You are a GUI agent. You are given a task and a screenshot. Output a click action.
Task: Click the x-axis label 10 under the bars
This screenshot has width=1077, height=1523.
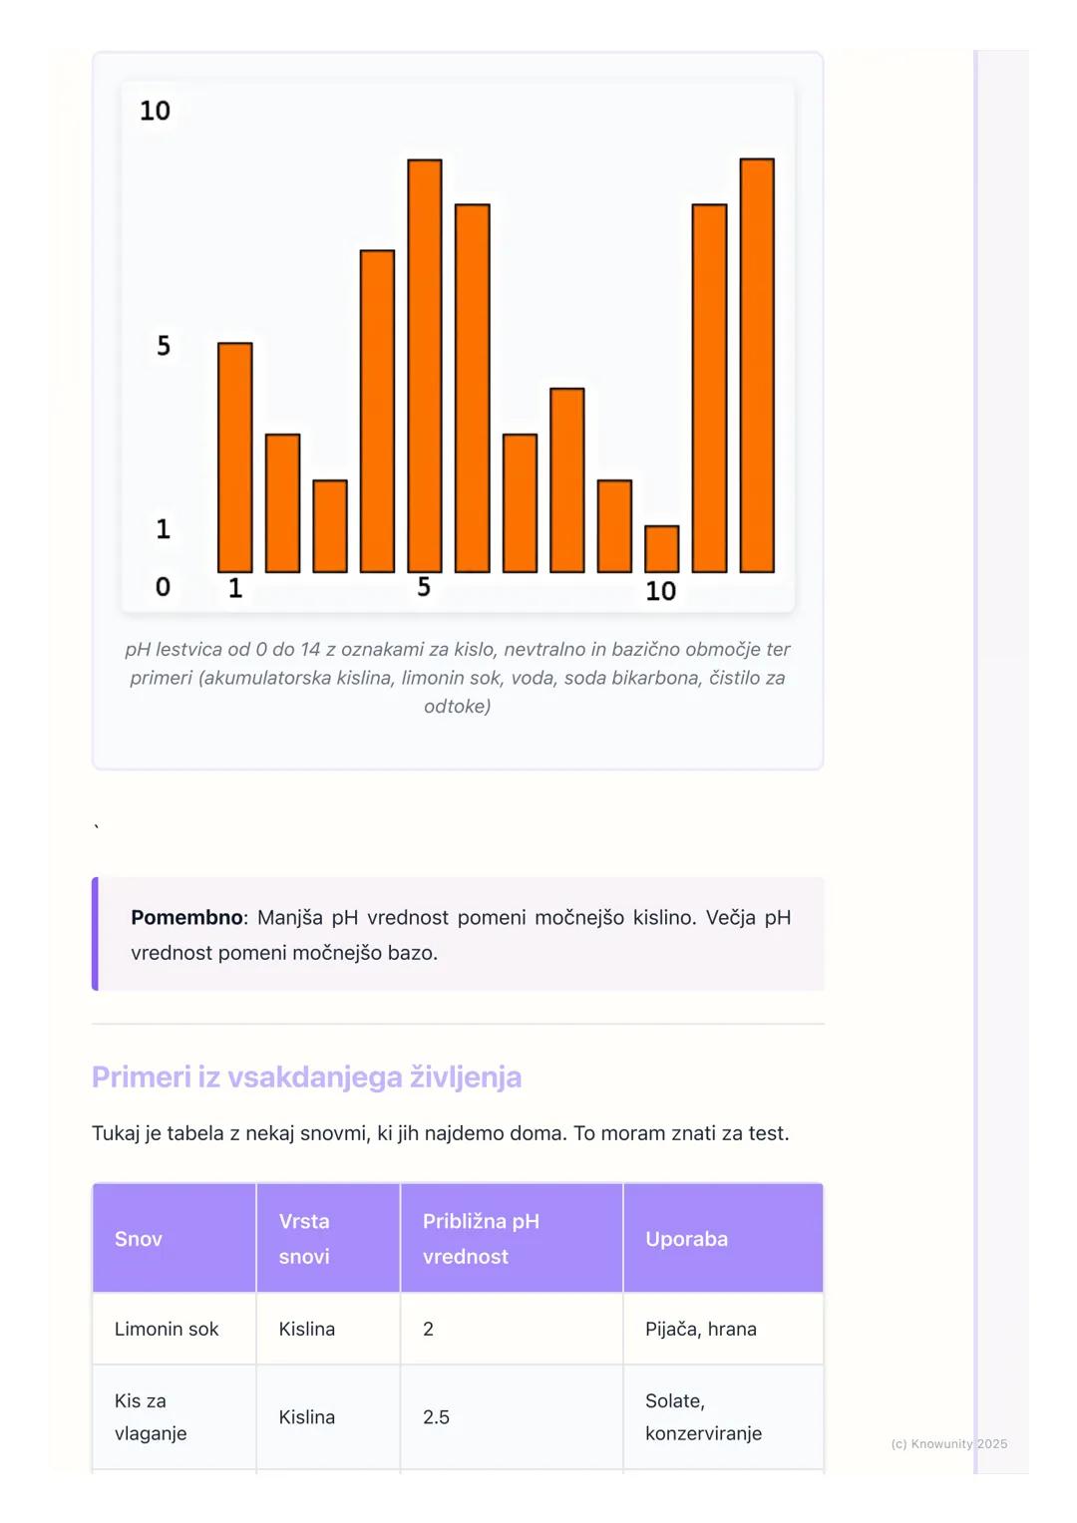tap(660, 591)
